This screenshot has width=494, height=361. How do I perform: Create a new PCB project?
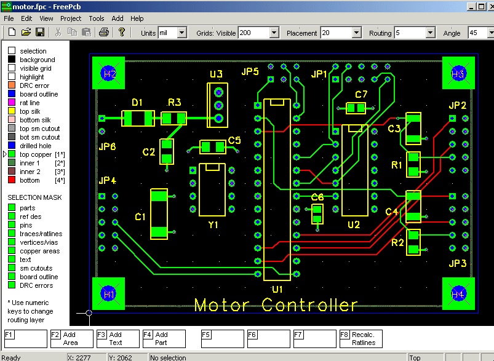point(12,31)
